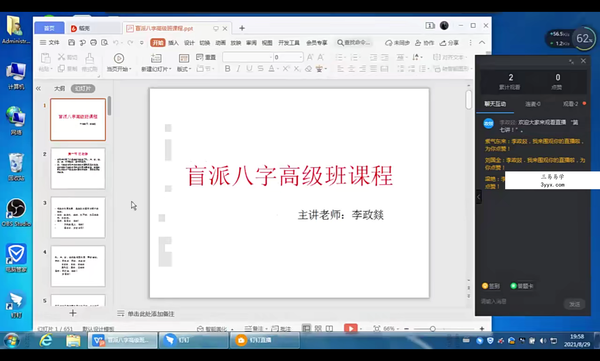Expand the New Slide (新建幻灯片) dropdown arrow
600x361 pixels.
coord(170,69)
